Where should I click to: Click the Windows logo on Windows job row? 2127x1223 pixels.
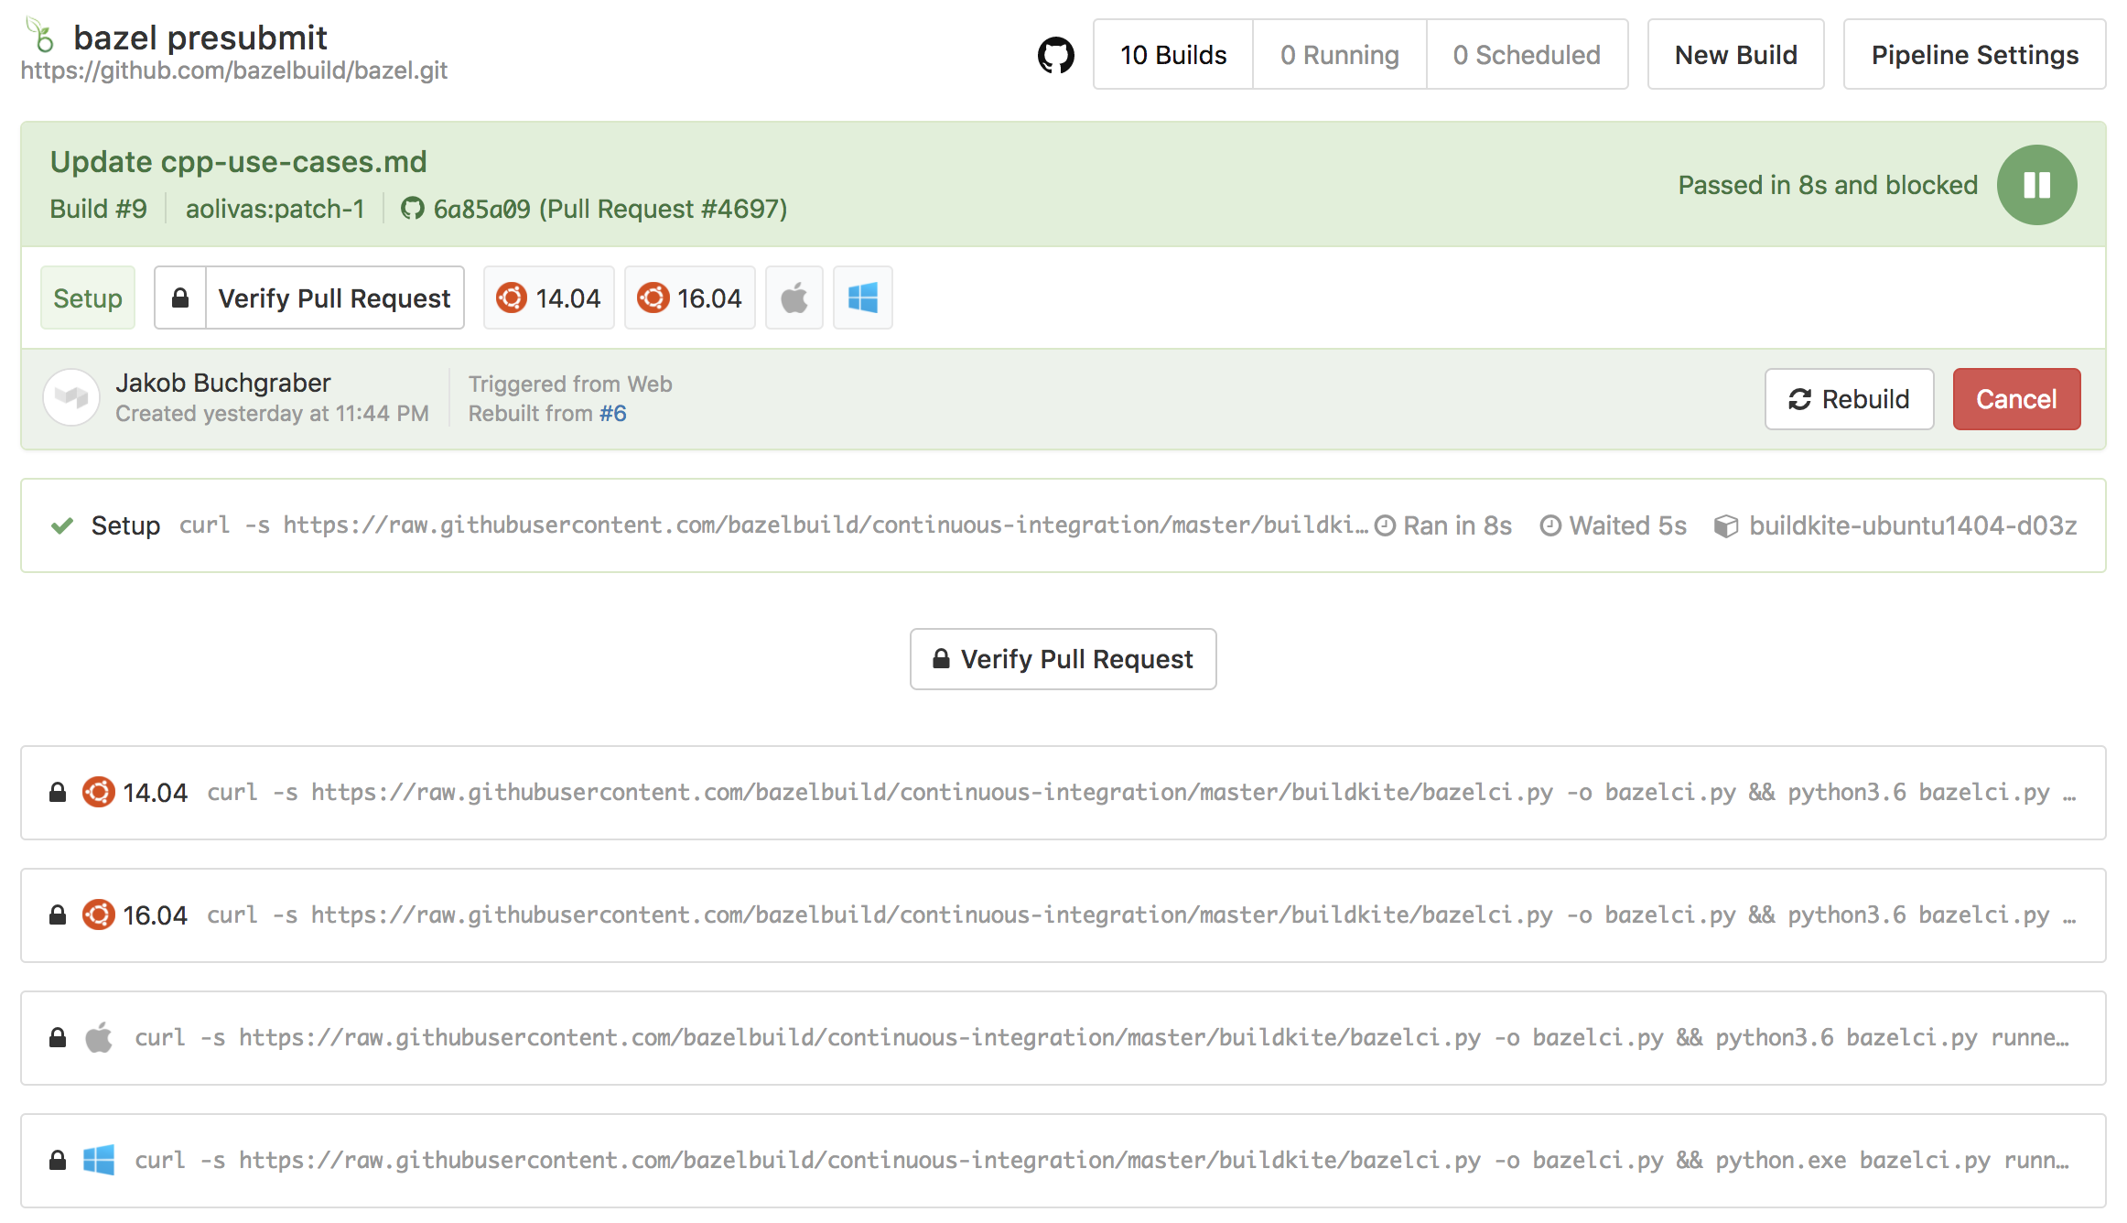tap(99, 1160)
